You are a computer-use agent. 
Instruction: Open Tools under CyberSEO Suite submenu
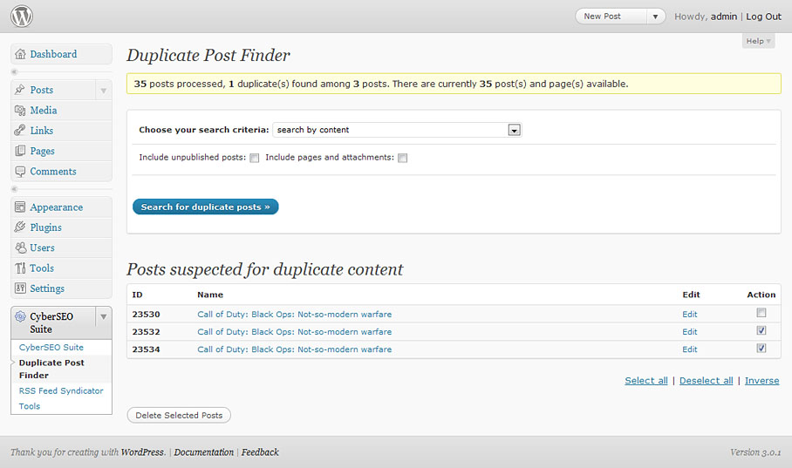30,406
